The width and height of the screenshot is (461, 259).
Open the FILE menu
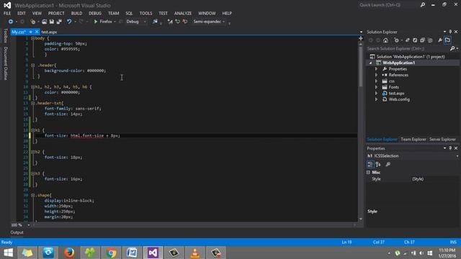click(7, 13)
